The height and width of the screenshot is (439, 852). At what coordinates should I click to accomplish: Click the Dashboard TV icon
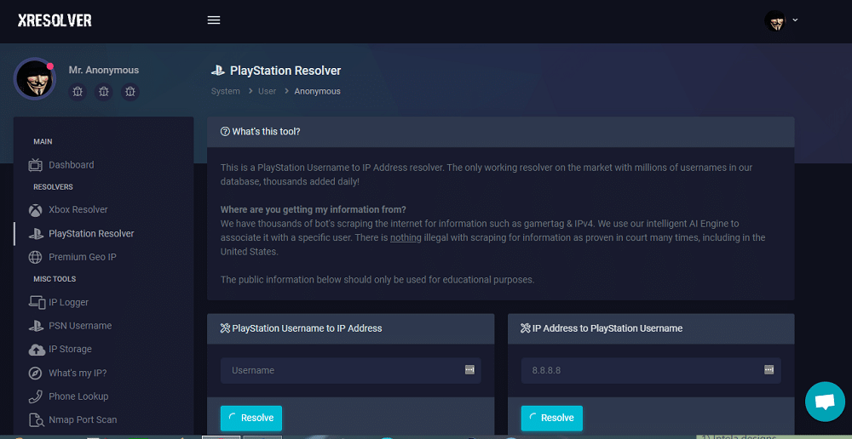(x=35, y=165)
